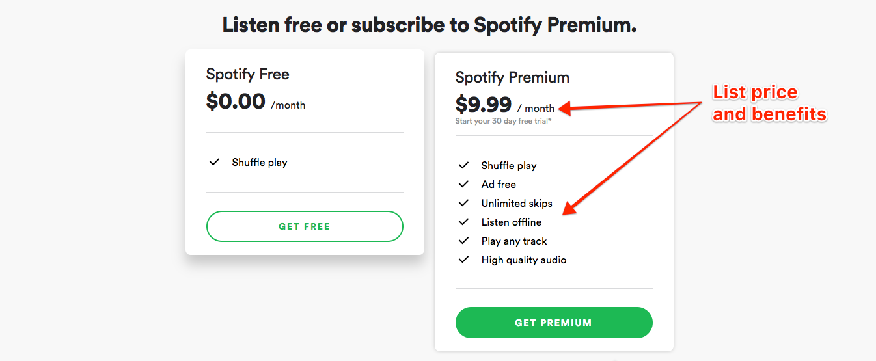
Task: Click the GET FREE button
Action: point(305,226)
